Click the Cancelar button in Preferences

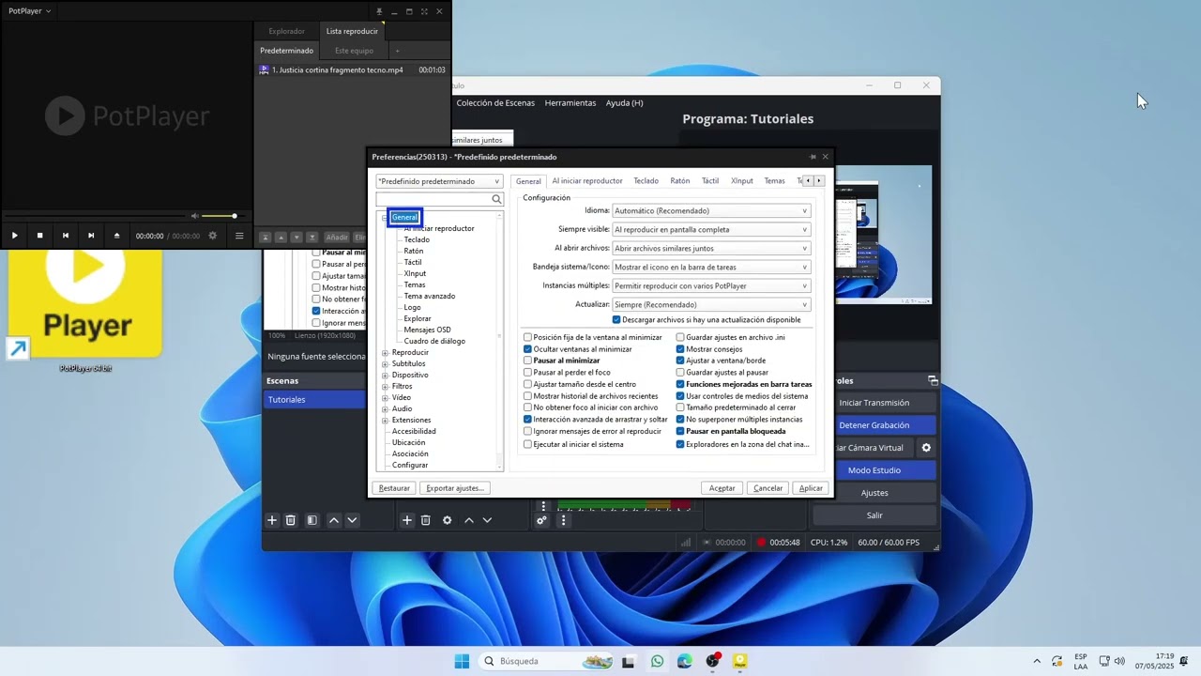pos(768,488)
